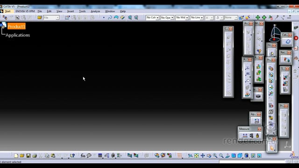The height and width of the screenshot is (168, 299).
Task: Open the None layer dropdown
Action: pyautogui.click(x=236, y=18)
